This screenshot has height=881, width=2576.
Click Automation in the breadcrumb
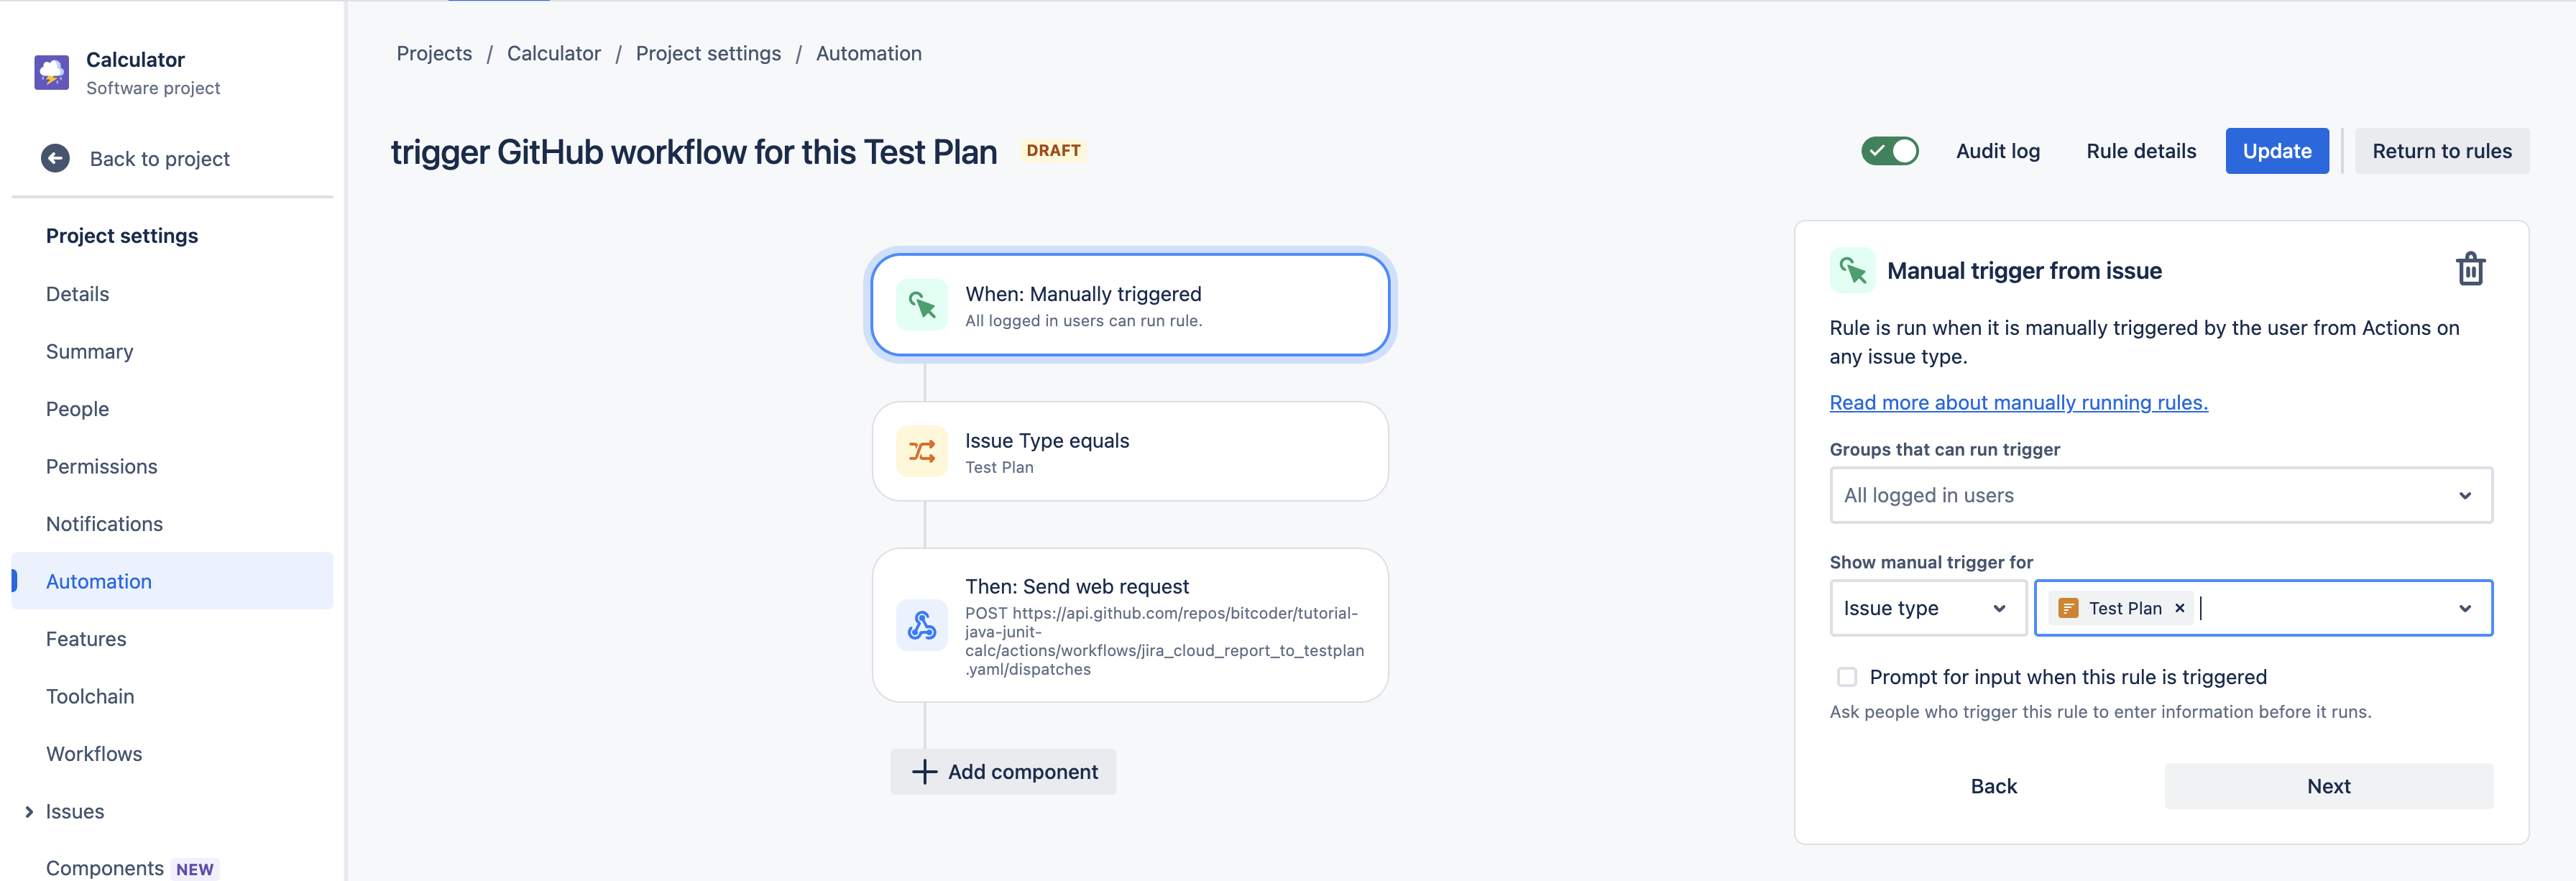pyautogui.click(x=868, y=53)
